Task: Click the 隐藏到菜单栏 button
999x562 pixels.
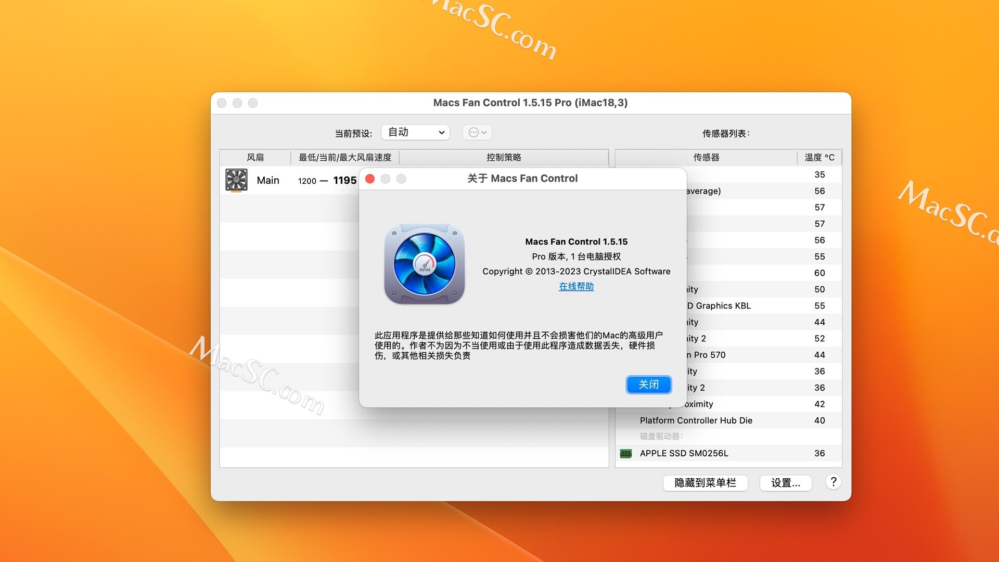Action: (705, 483)
